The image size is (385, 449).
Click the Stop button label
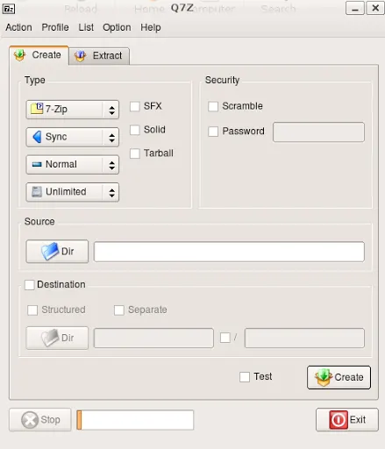[50, 420]
